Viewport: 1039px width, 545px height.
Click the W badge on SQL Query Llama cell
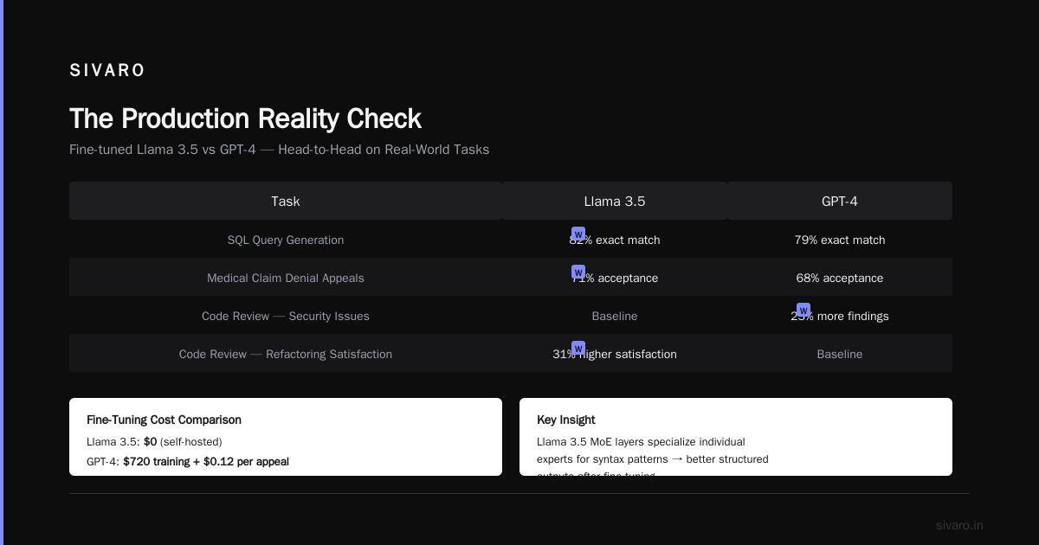point(578,234)
